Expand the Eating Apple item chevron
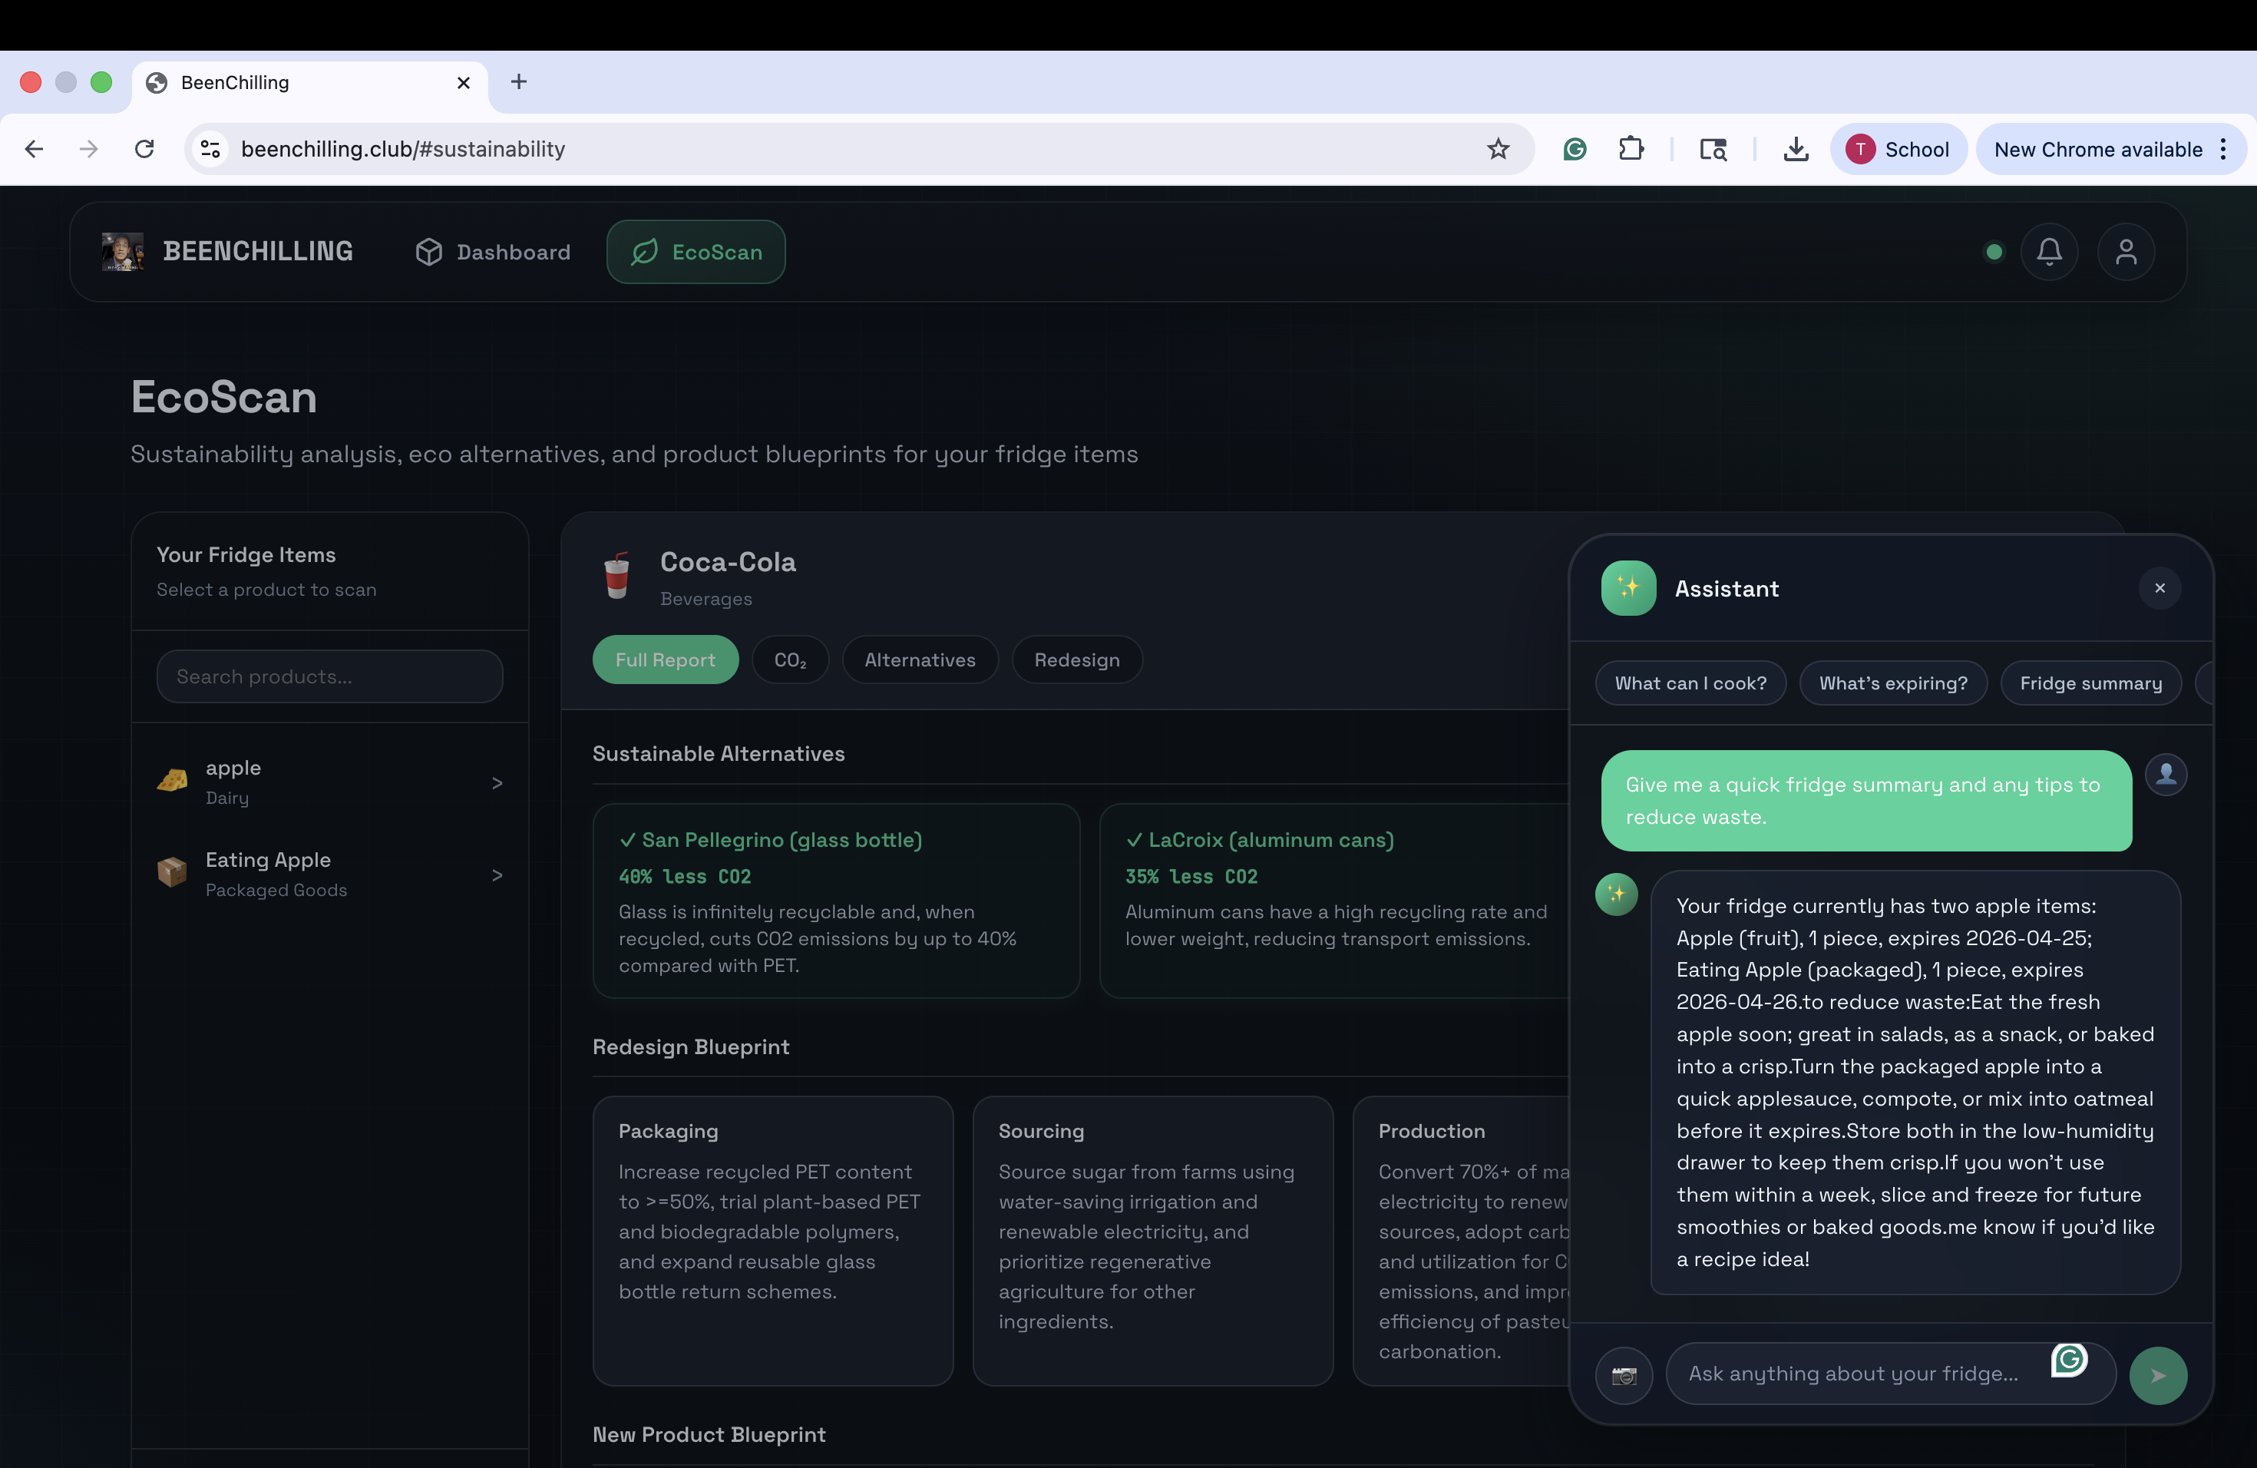 497,875
